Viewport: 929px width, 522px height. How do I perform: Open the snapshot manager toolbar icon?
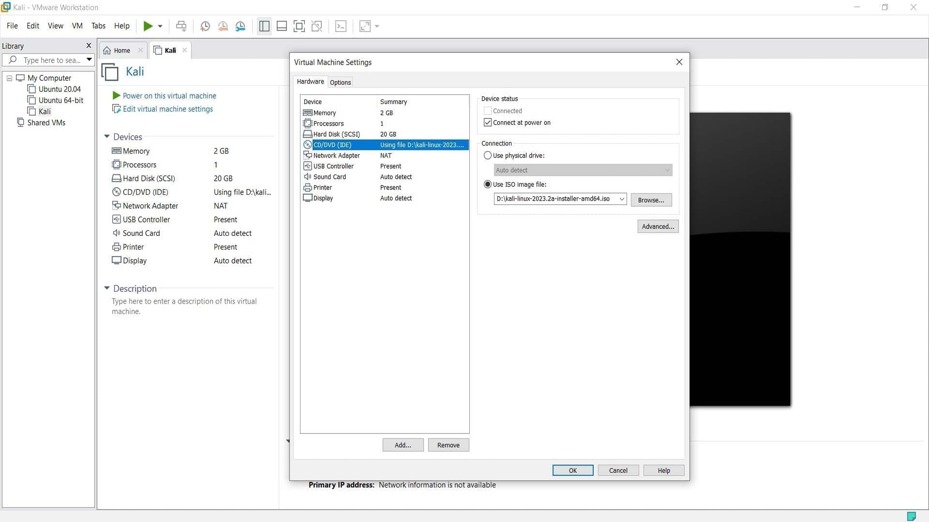pos(240,26)
